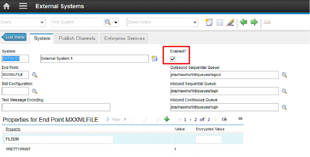
Task: Switch to the Enterprise Services tab
Action: coord(124,38)
